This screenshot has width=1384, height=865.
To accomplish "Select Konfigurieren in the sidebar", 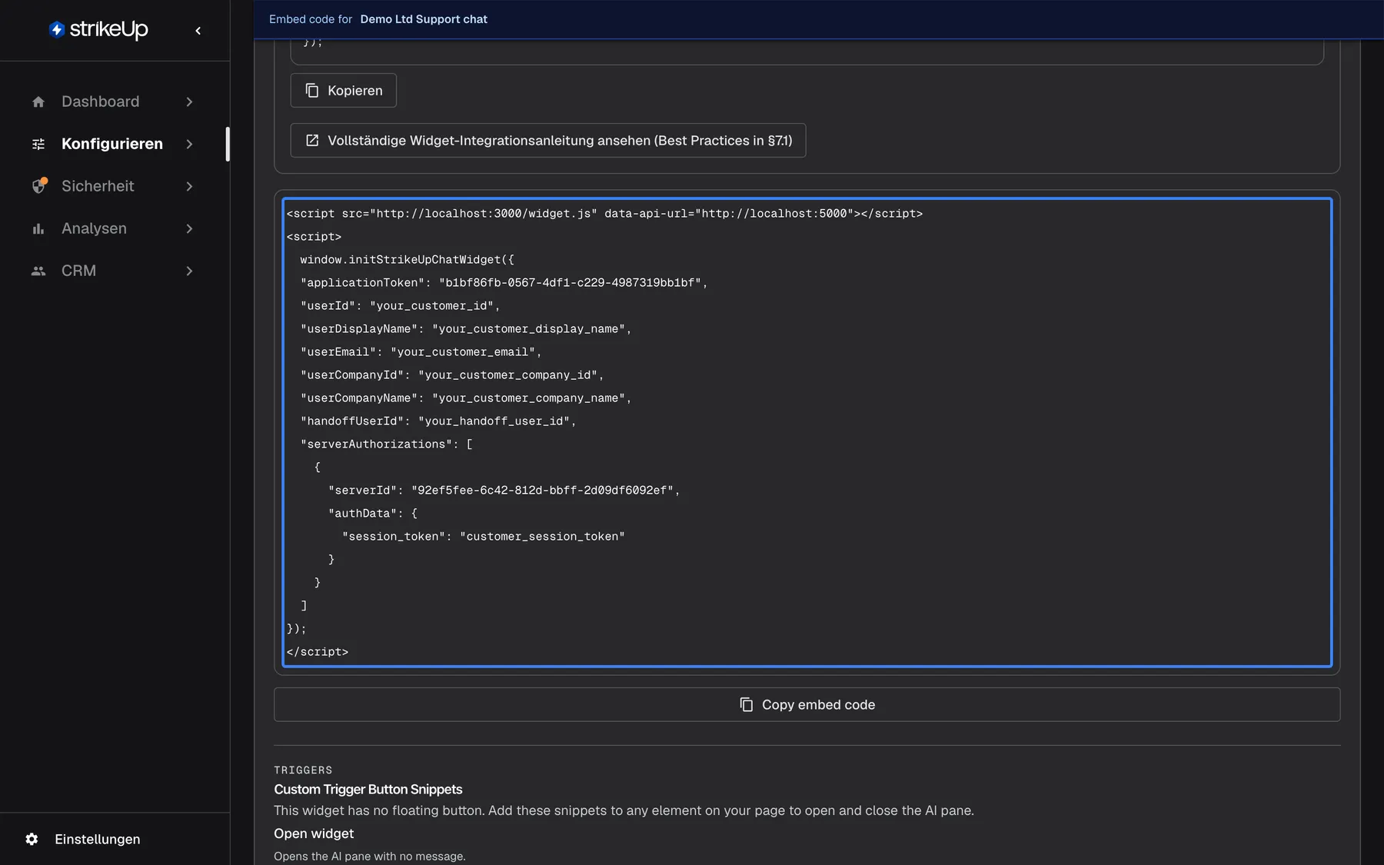I will (x=114, y=144).
